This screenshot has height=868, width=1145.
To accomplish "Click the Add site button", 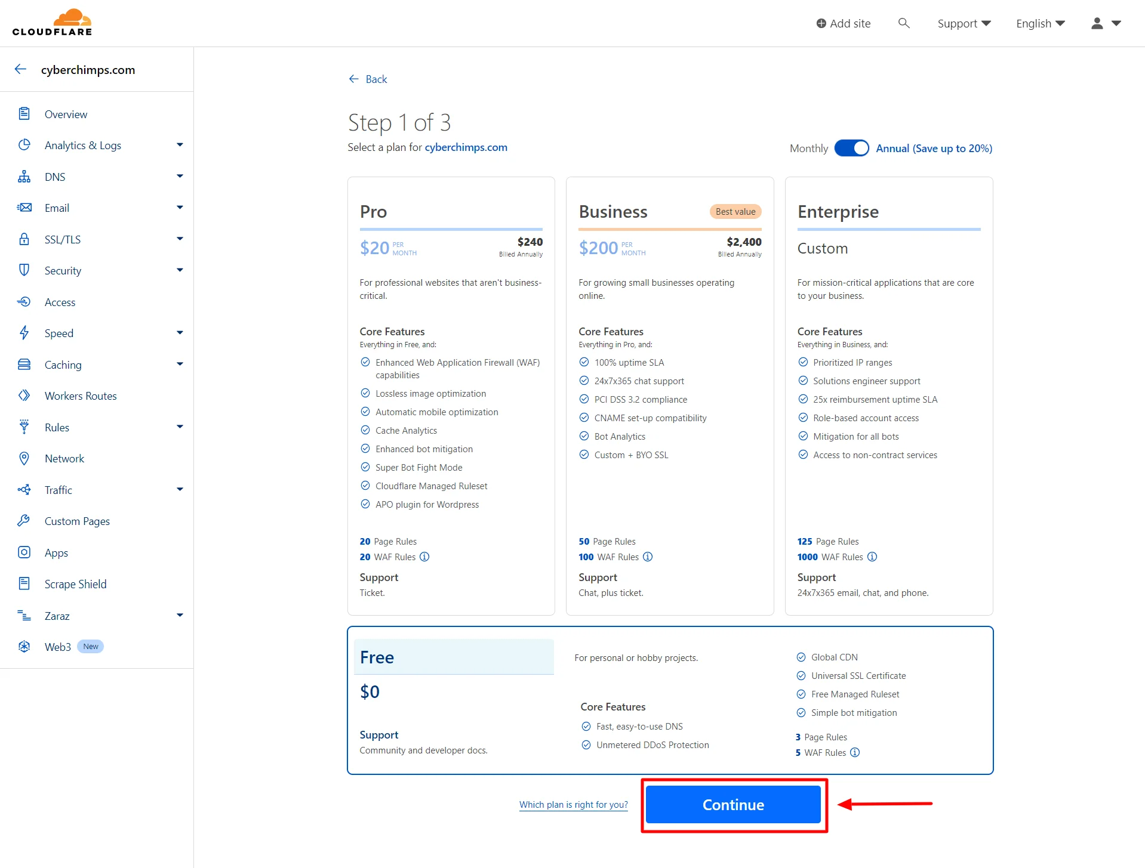I will (x=843, y=23).
